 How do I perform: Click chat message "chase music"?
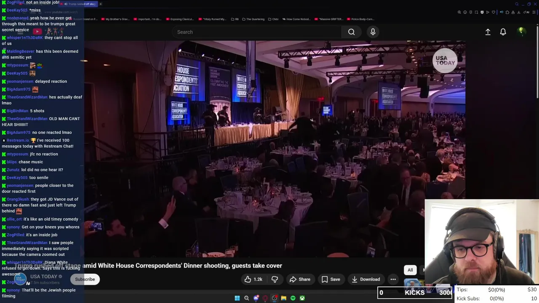tap(31, 162)
